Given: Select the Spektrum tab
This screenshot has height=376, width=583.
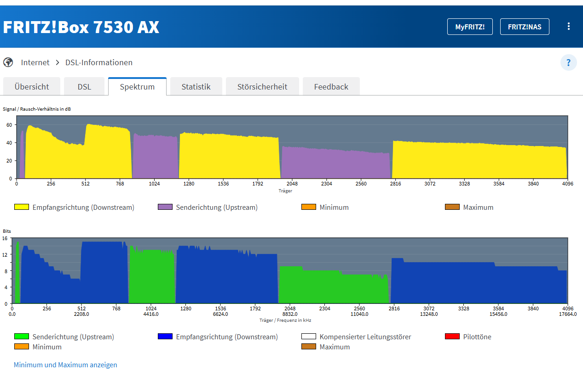Looking at the screenshot, I should coord(137,87).
